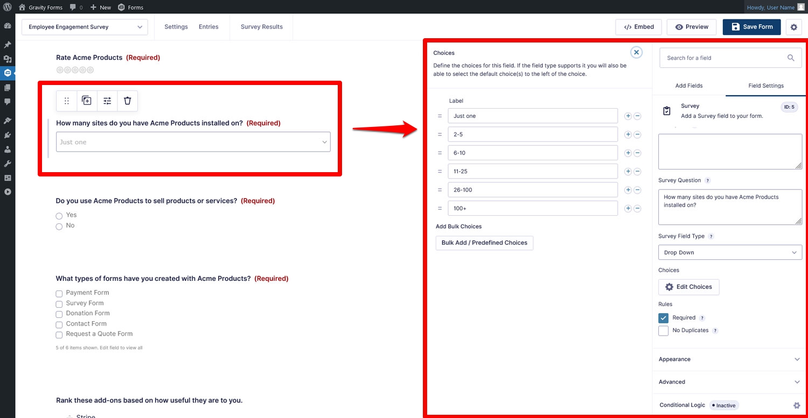Open the Forms sidebar icon

click(x=8, y=73)
